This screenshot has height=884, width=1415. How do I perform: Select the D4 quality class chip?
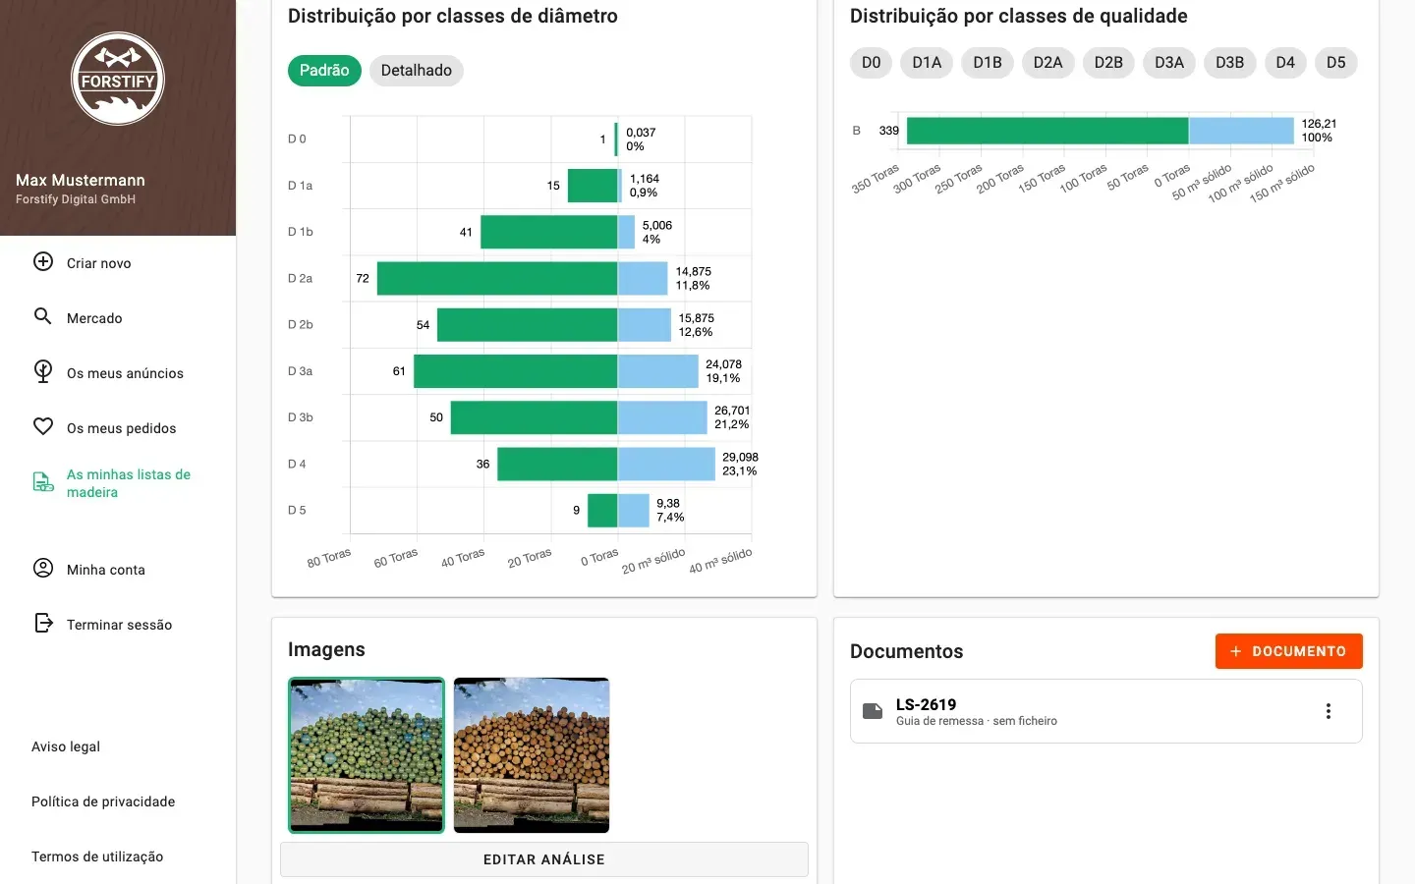click(x=1285, y=63)
